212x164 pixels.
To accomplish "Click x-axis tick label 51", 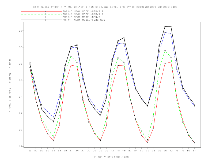I will [x=130, y=151].
